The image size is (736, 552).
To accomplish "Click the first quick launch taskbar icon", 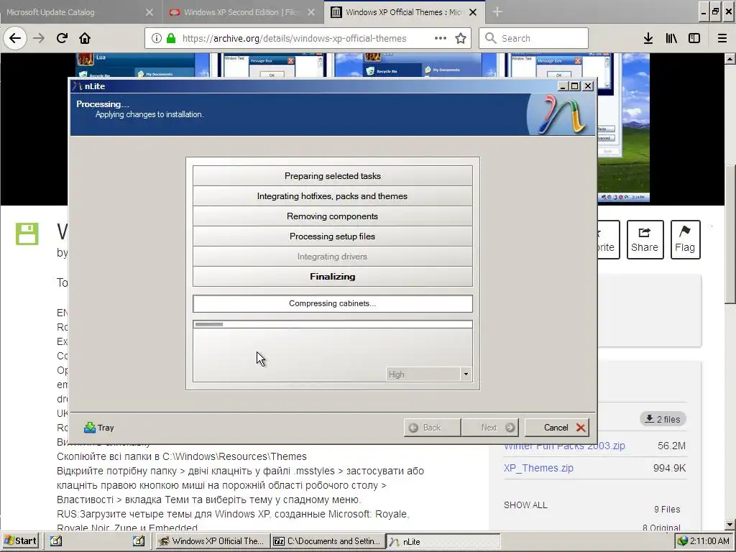I will coord(56,540).
